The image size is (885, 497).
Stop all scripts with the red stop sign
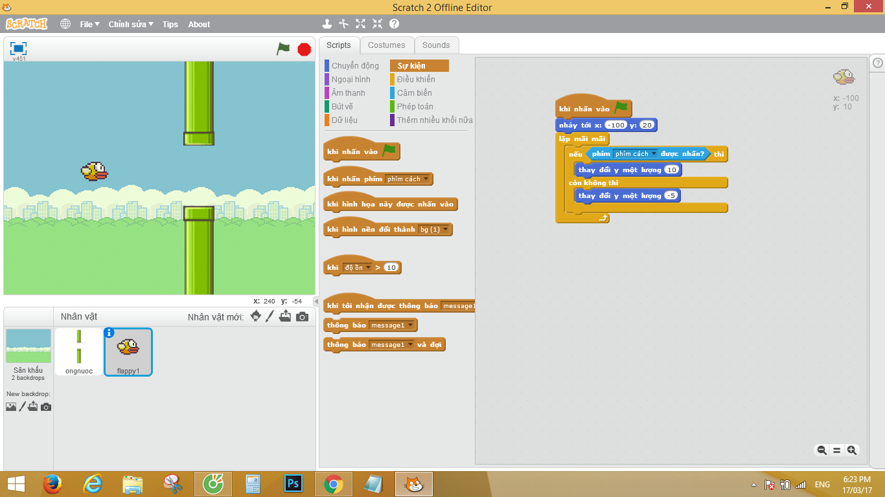click(x=303, y=49)
